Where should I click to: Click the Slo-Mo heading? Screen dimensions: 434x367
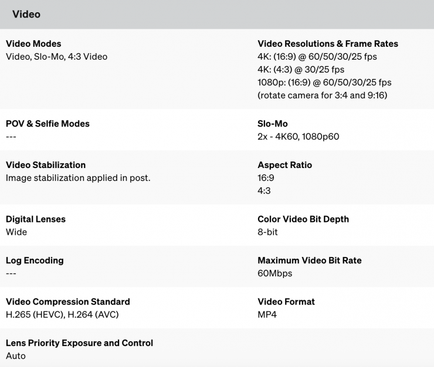273,124
